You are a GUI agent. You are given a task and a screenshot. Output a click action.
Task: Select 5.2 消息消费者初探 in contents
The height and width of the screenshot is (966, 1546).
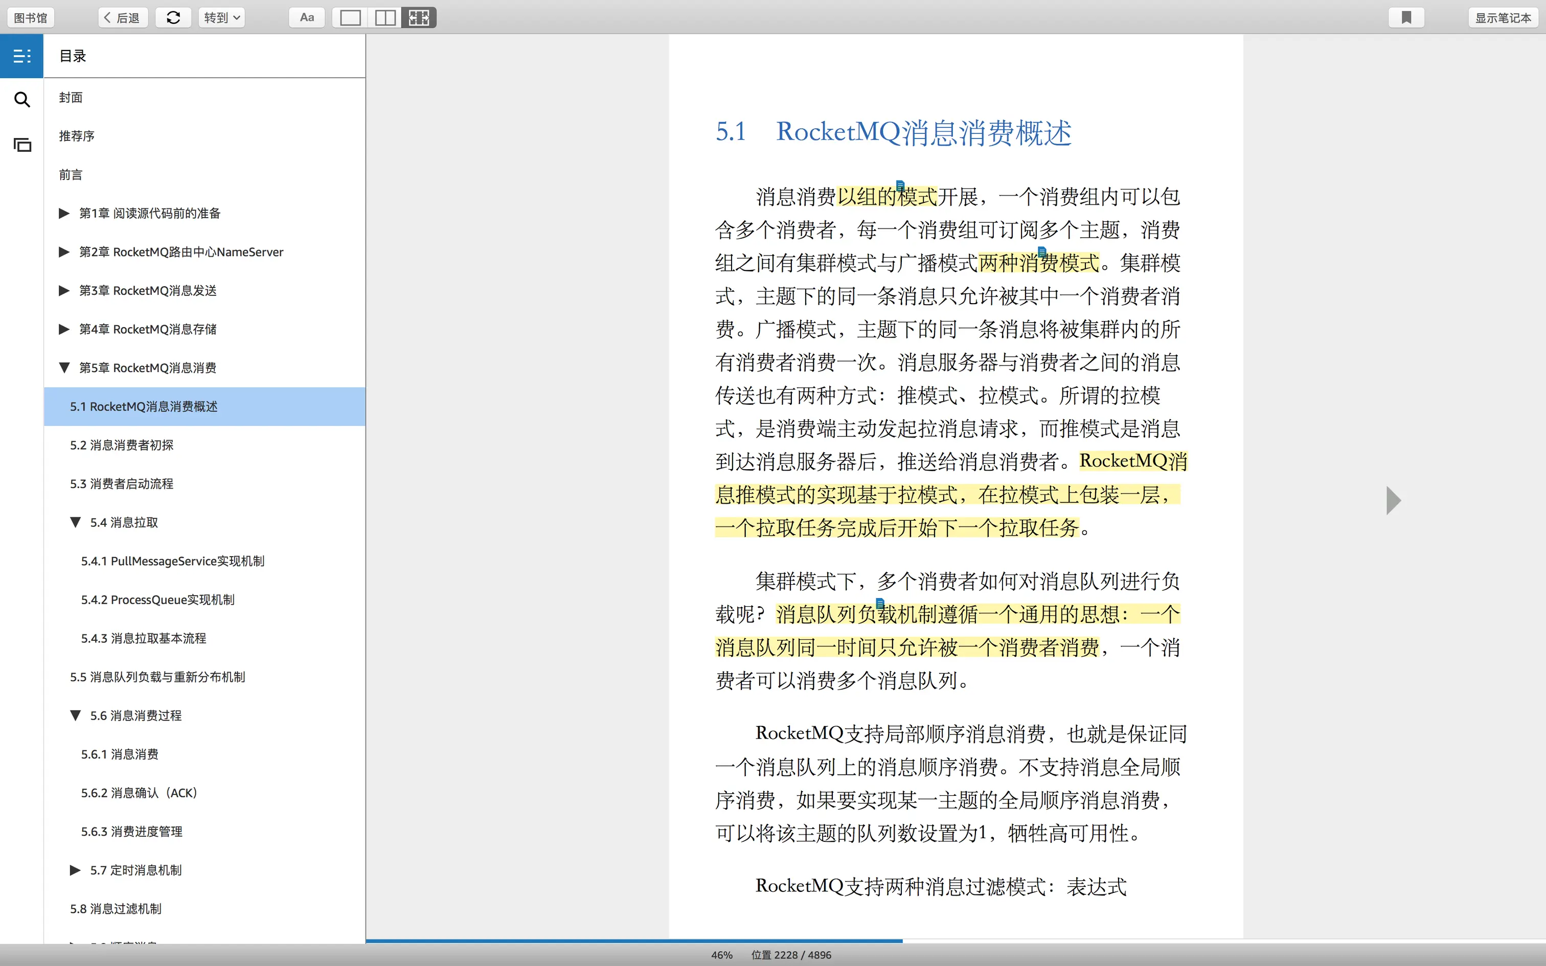pos(121,445)
